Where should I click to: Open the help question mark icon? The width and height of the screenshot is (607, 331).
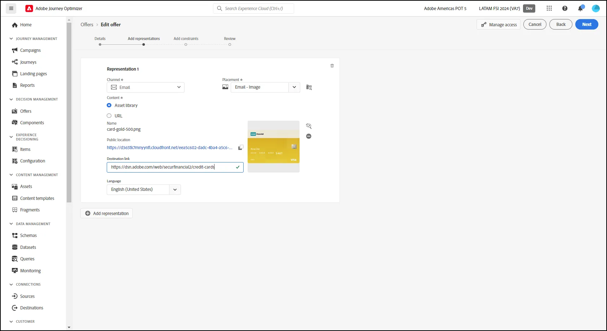[x=565, y=8]
